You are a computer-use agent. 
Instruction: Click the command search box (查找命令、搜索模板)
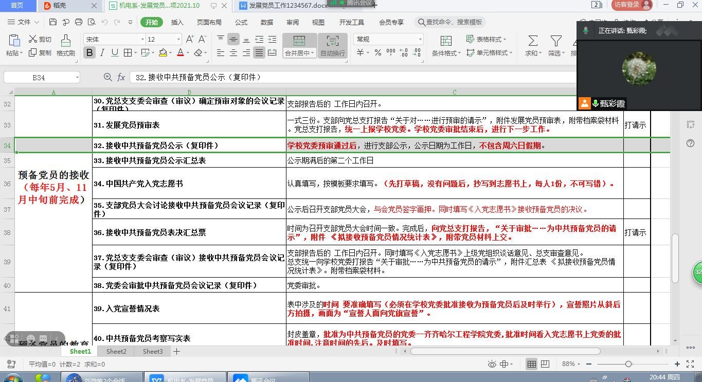451,22
